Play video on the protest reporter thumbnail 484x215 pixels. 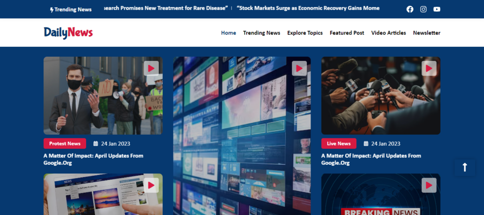point(151,69)
